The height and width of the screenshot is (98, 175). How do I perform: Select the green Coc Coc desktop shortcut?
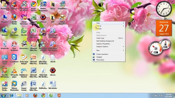pos(24,32)
